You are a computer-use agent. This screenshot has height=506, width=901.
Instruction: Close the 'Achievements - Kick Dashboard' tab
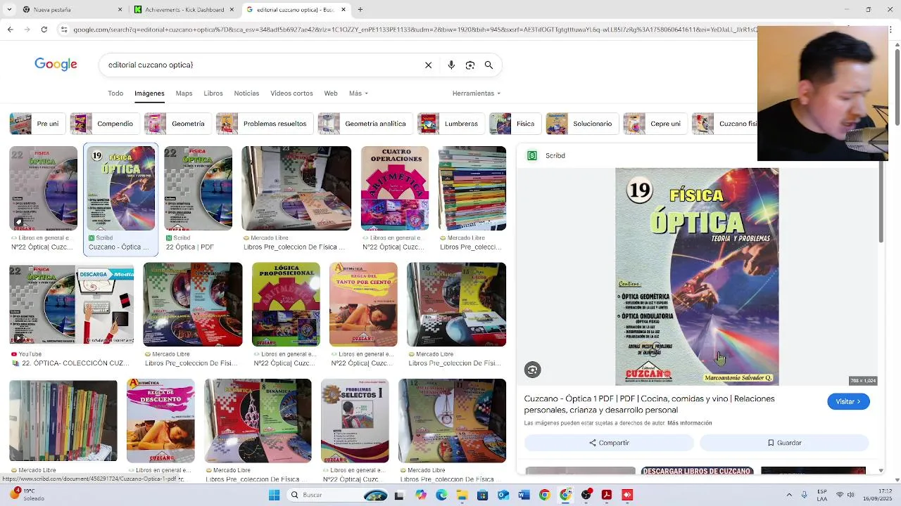pos(232,10)
